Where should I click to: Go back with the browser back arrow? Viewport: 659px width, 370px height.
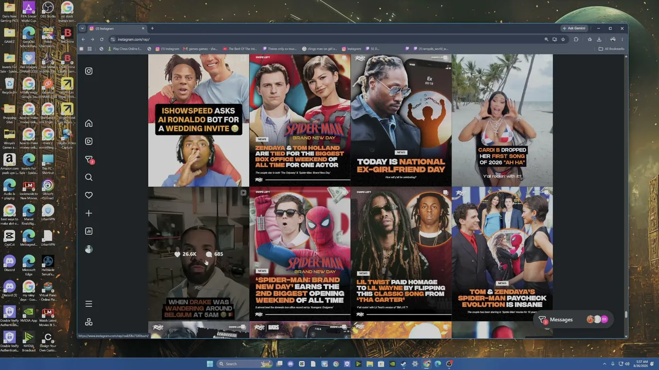pos(83,40)
